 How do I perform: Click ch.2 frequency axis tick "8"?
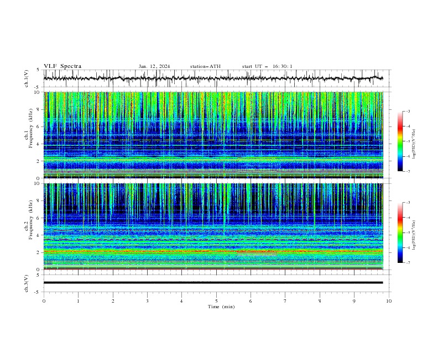point(39,201)
